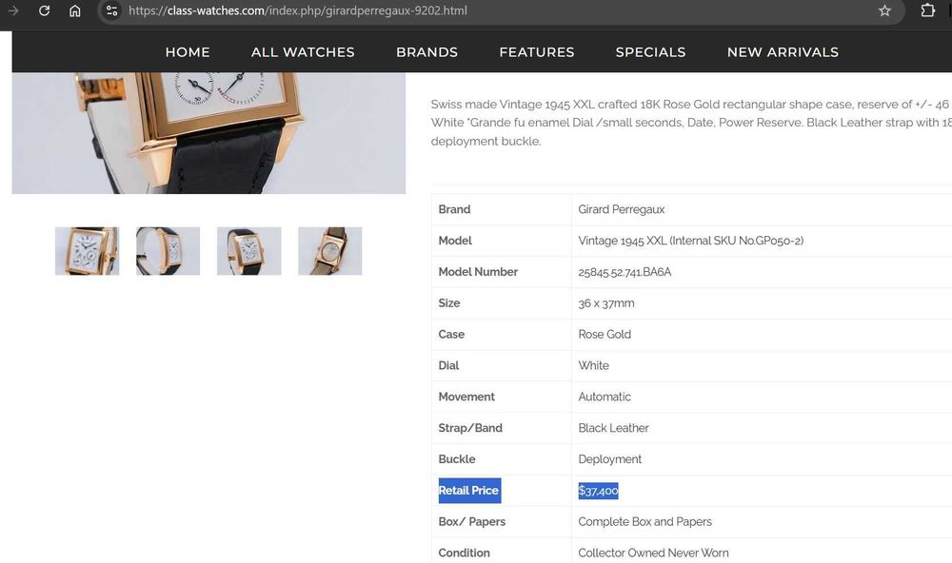Bookmark this page with the star icon
The image size is (952, 563).
coord(884,10)
